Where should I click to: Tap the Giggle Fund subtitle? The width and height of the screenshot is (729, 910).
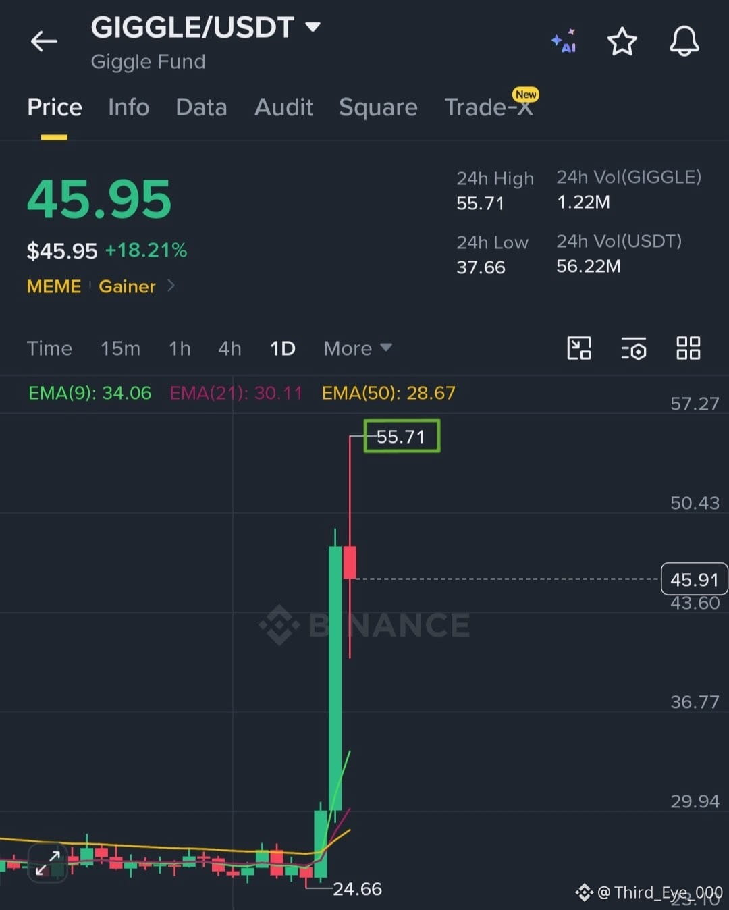pyautogui.click(x=148, y=61)
